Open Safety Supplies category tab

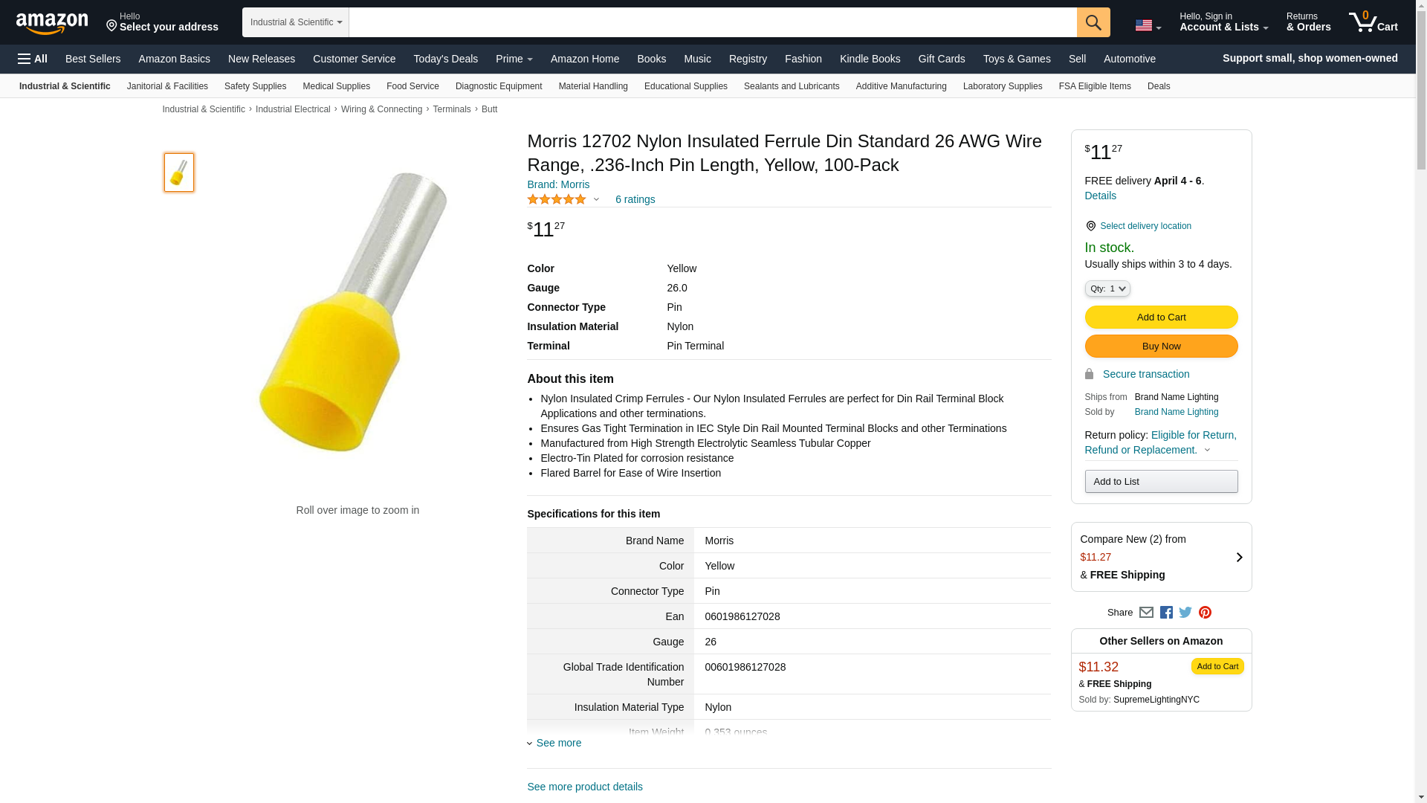pos(255,86)
